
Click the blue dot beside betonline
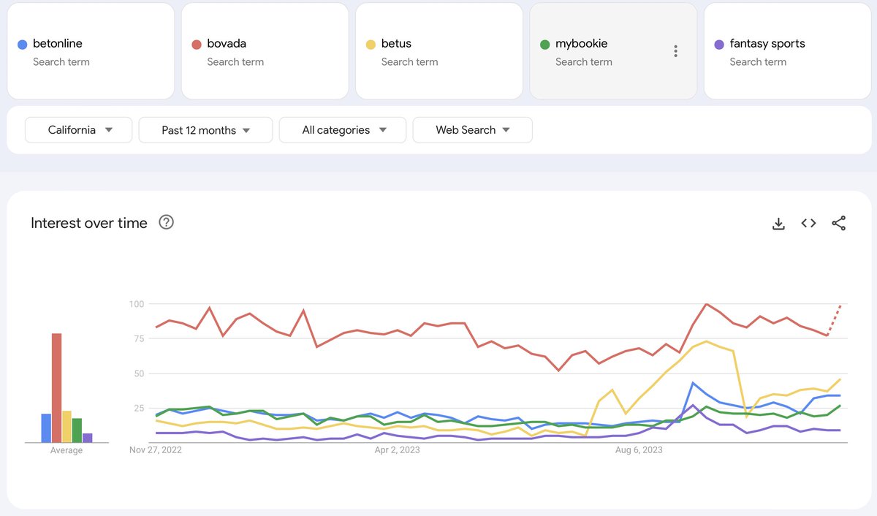[22, 45]
